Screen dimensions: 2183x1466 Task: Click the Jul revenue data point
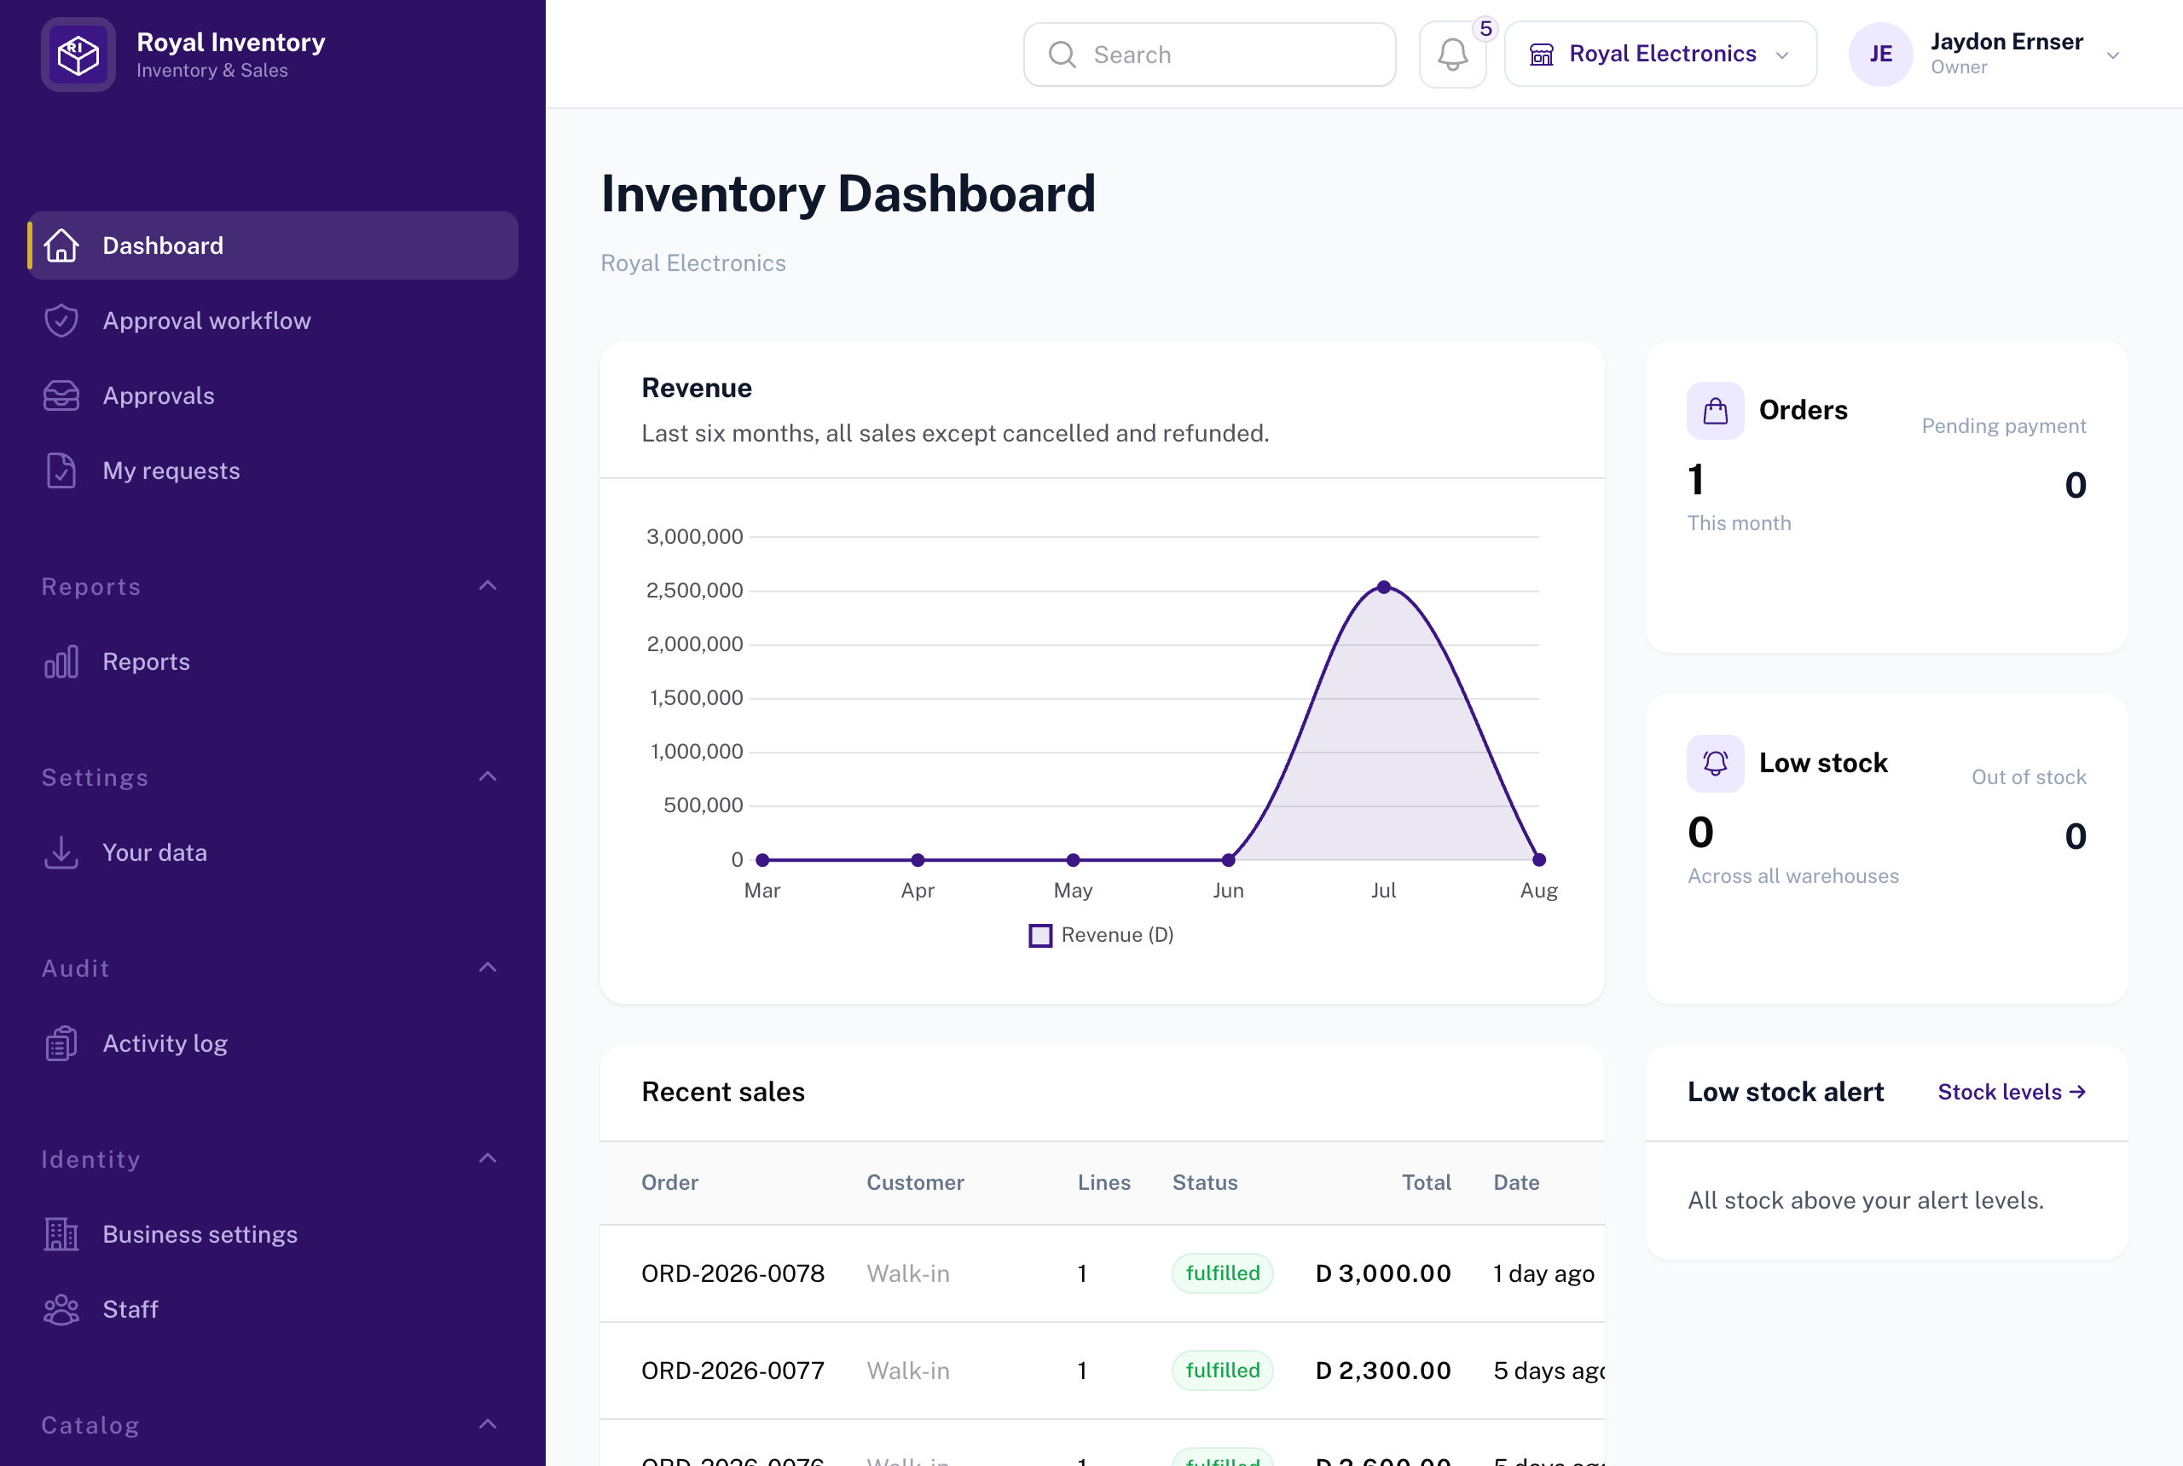(x=1383, y=587)
